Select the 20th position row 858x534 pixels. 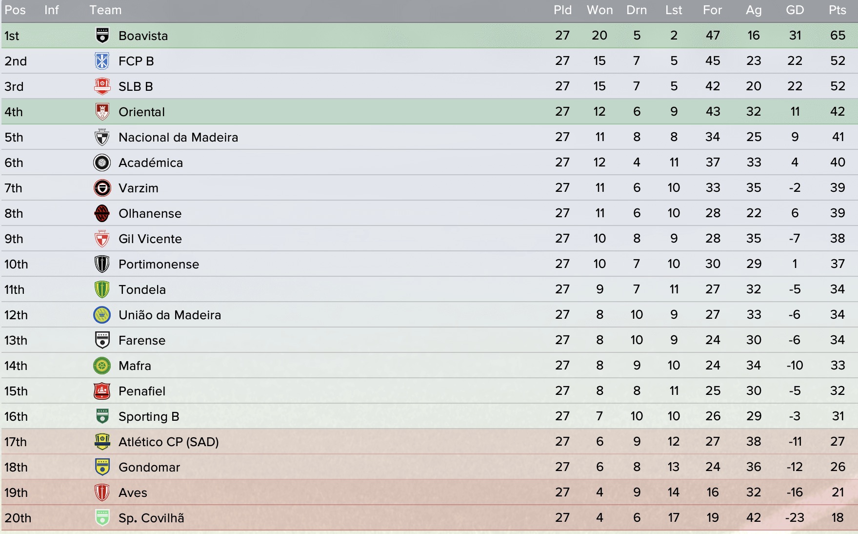point(429,518)
